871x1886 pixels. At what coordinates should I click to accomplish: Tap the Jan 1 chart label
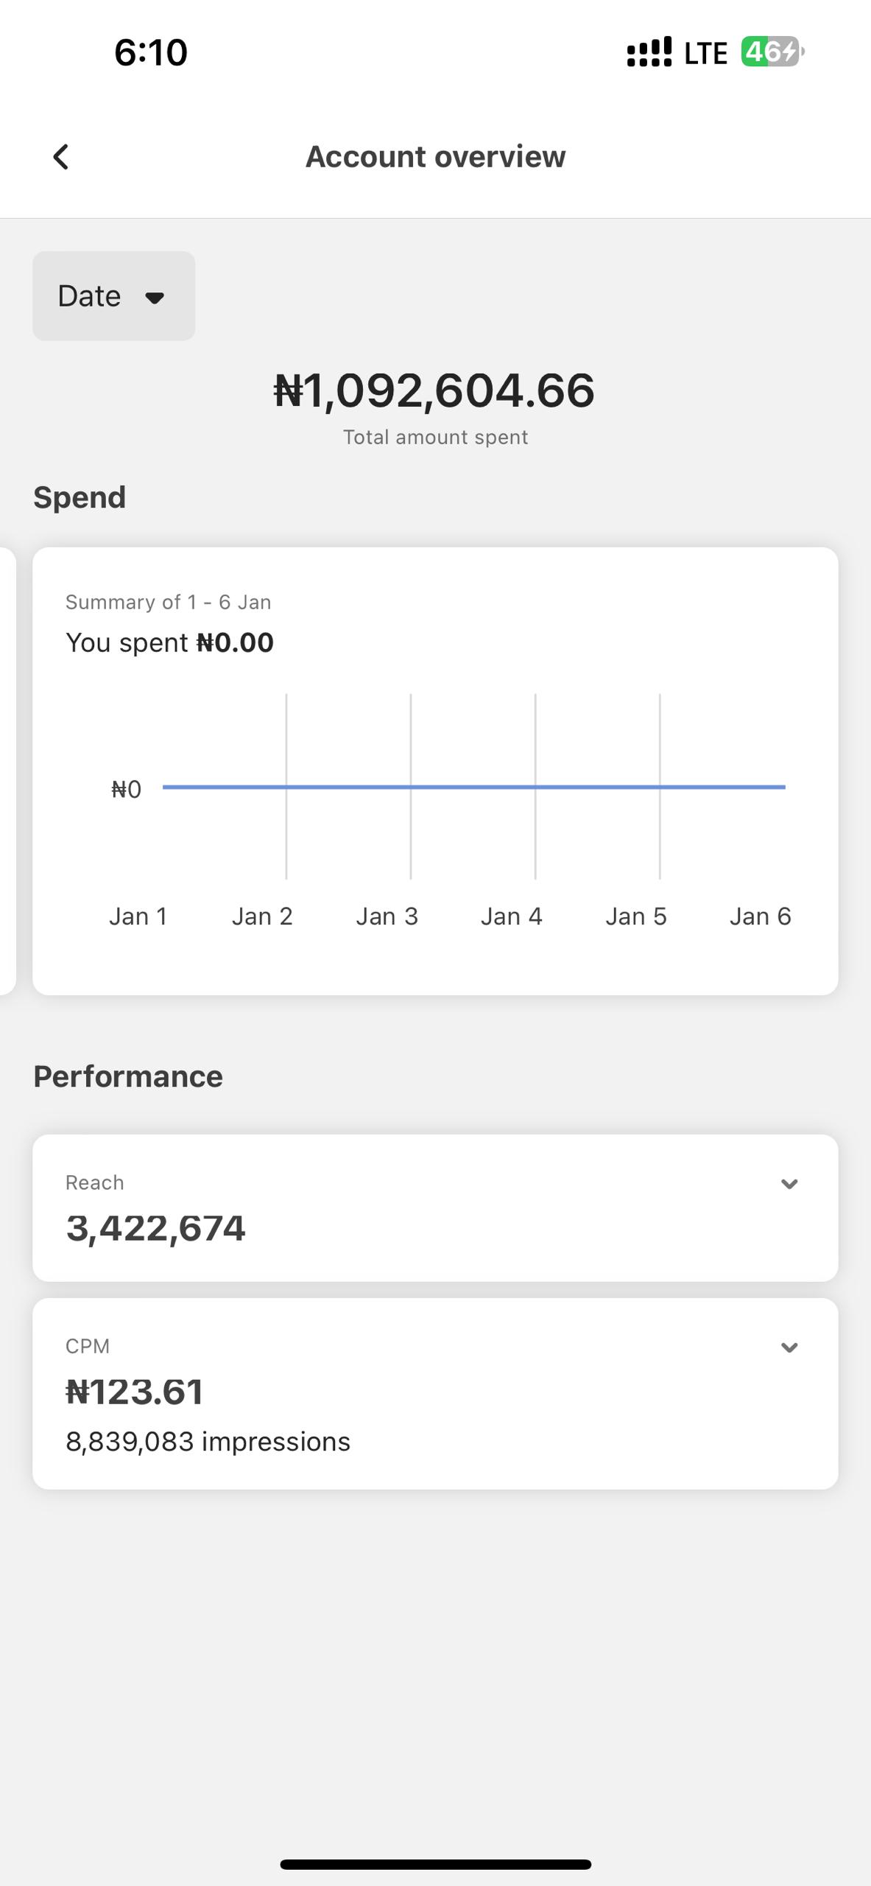click(138, 916)
